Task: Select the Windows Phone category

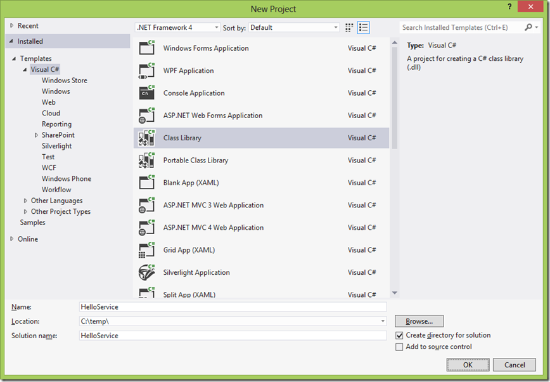Action: tap(67, 178)
